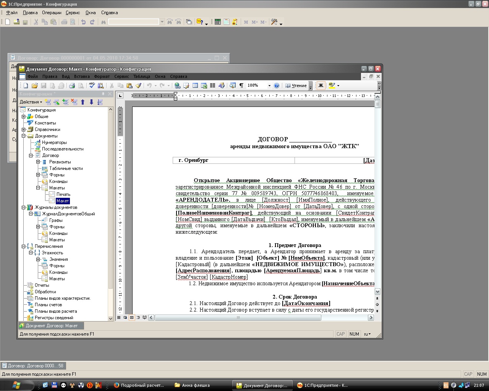Click Columns icon in Word toolbar
The width and height of the screenshot is (489, 391).
(213, 86)
